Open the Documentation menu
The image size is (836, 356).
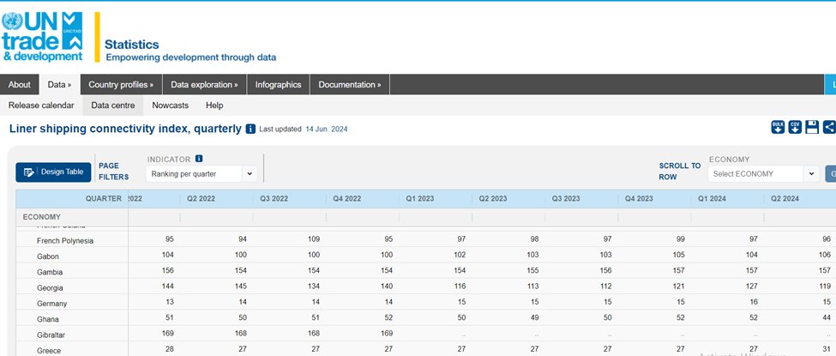[349, 84]
